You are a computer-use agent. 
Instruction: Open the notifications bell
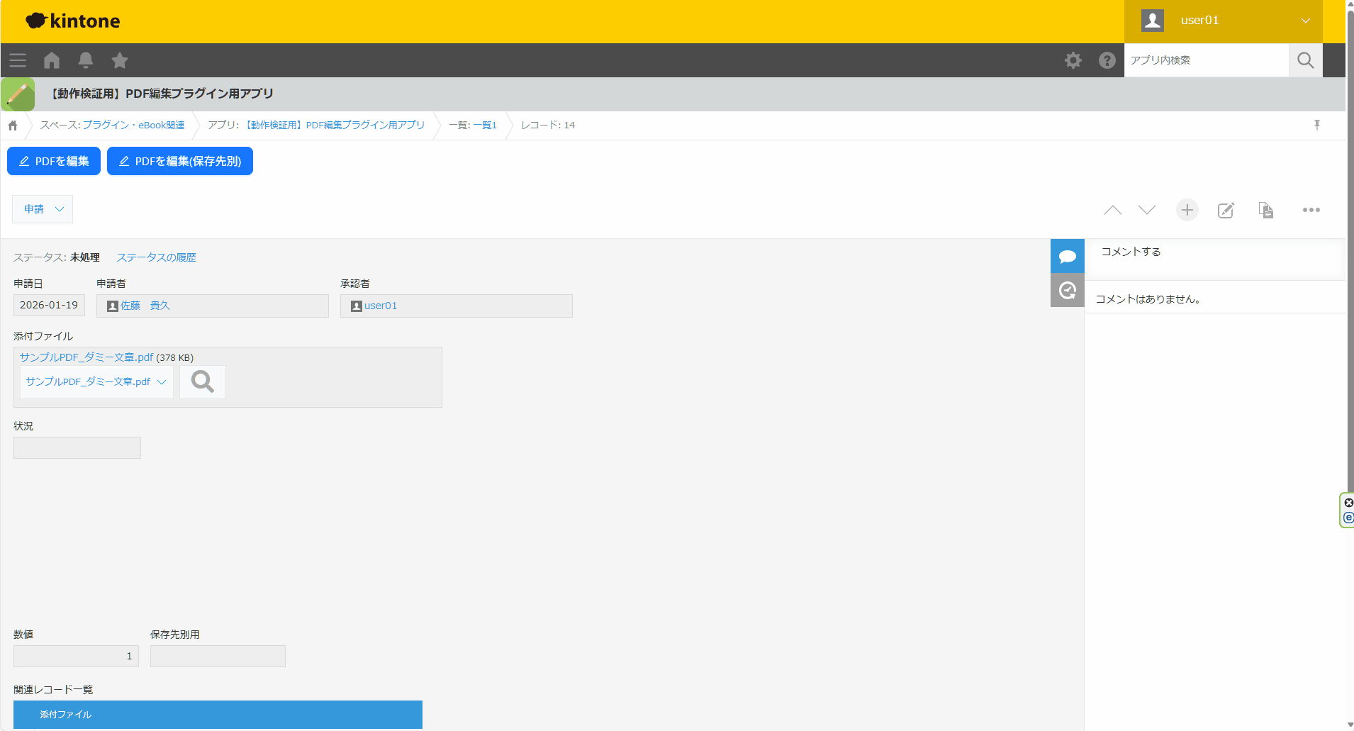pos(86,60)
